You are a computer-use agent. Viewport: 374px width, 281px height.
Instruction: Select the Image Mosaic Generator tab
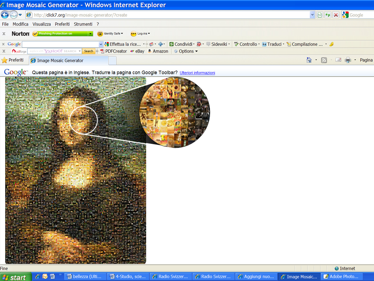(60, 60)
